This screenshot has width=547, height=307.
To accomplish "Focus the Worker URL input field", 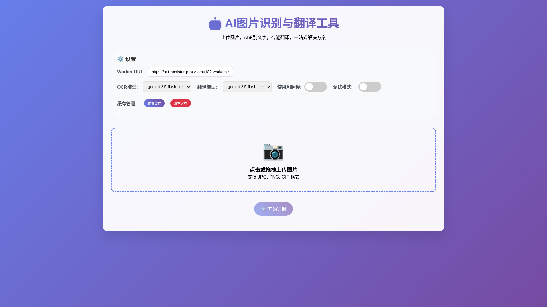I will (191, 72).
